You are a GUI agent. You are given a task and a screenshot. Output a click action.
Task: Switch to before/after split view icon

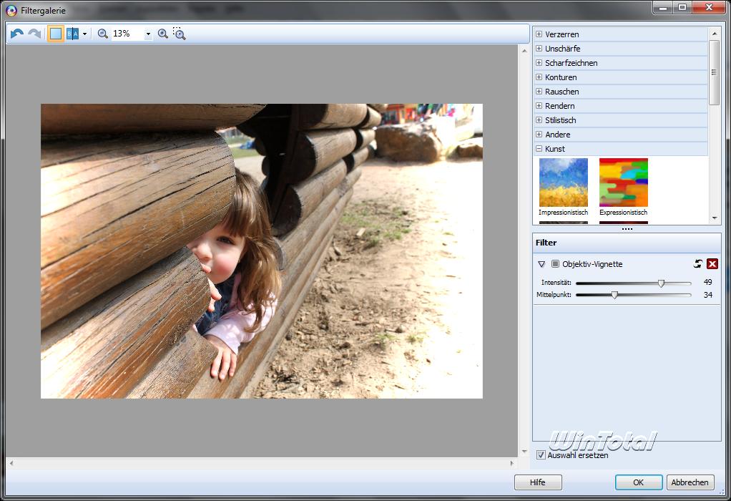[x=73, y=34]
